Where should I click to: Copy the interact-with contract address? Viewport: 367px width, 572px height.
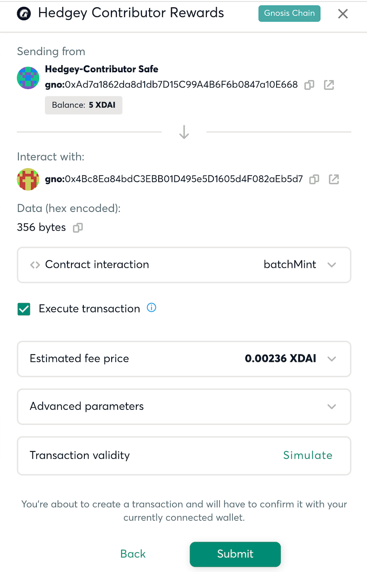point(314,180)
